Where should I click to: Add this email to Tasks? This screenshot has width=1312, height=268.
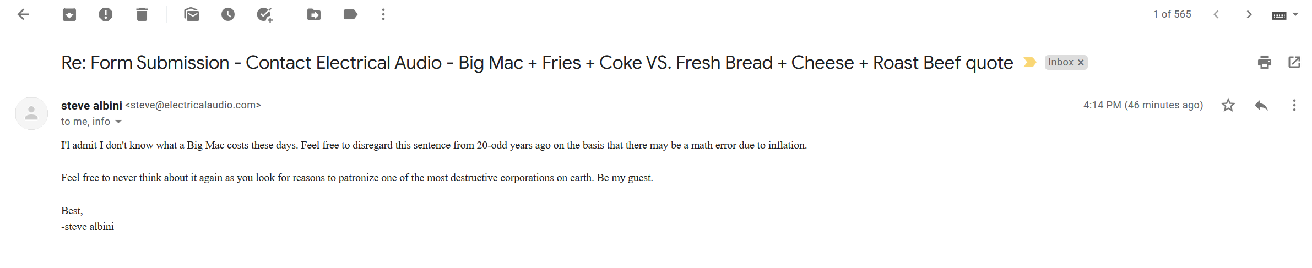coord(264,14)
